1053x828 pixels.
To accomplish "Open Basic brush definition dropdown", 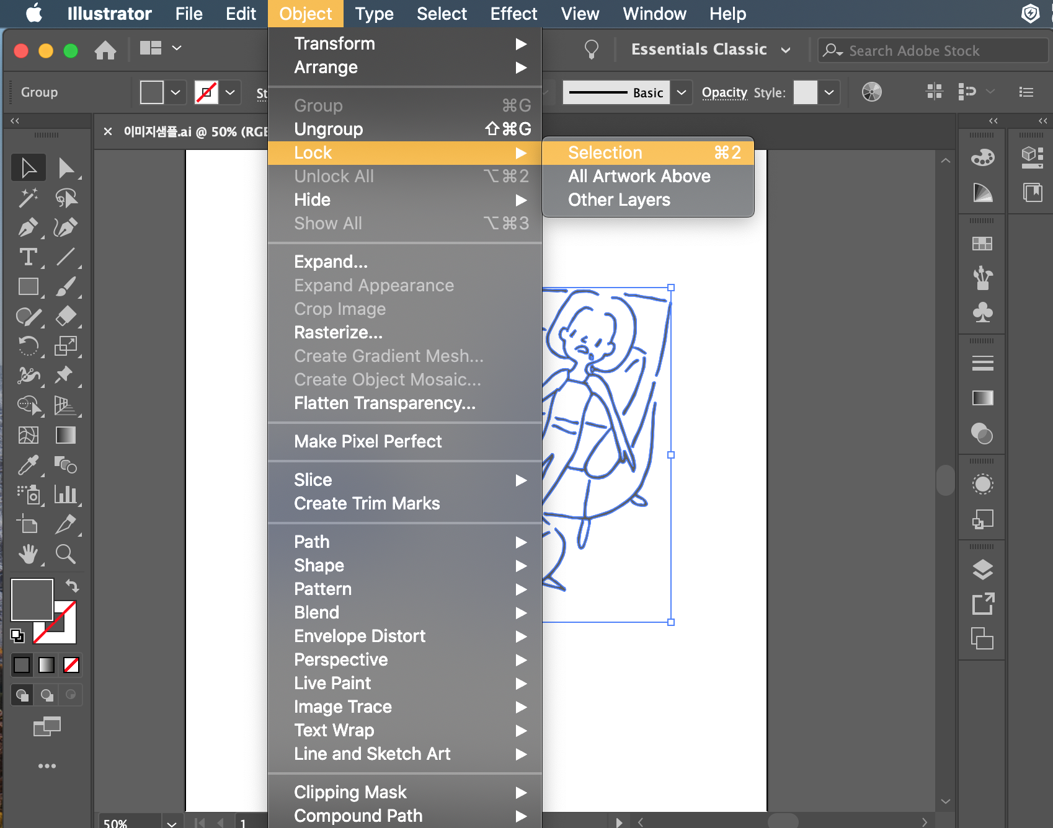I will [681, 92].
